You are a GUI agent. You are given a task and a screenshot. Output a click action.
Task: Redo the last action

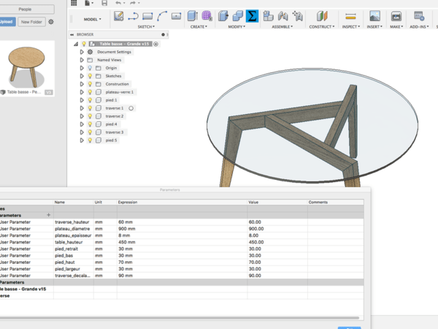tap(133, 3)
